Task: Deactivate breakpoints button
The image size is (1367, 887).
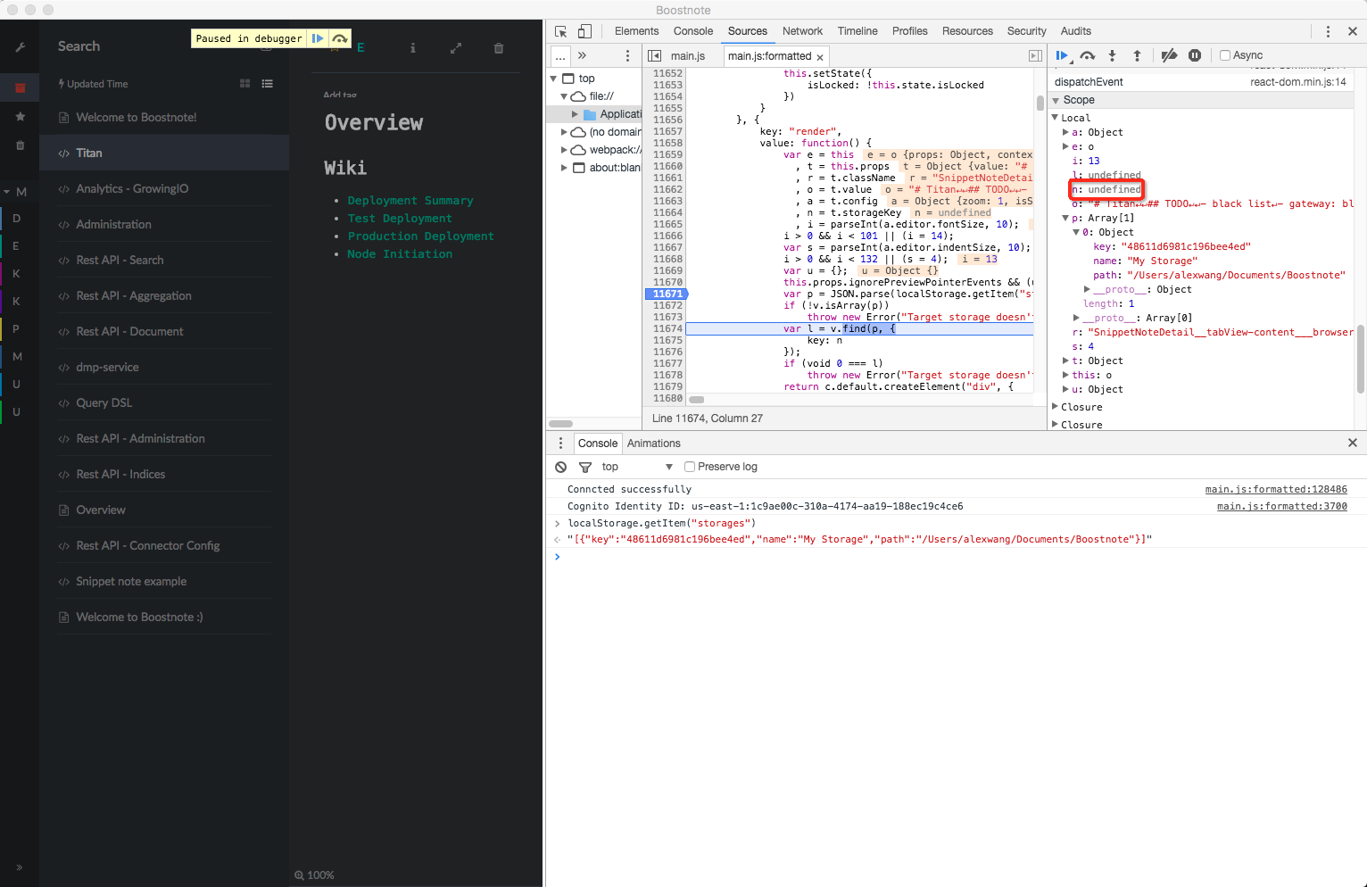Action: (1169, 55)
